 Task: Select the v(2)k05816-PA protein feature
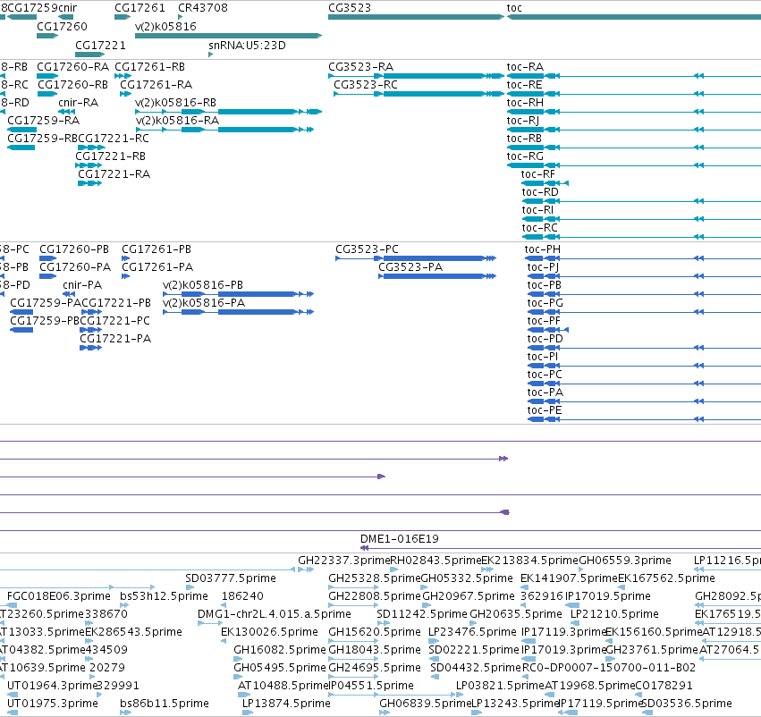(x=238, y=312)
